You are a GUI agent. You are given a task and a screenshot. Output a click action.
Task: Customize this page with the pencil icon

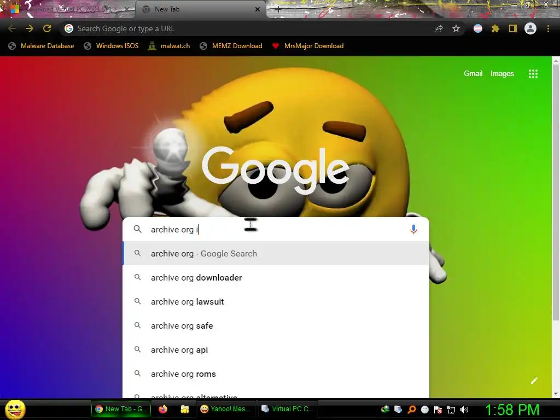pos(534,381)
